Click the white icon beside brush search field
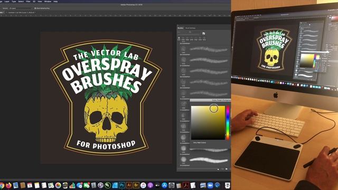This screenshot has height=190, width=338. click(x=204, y=33)
